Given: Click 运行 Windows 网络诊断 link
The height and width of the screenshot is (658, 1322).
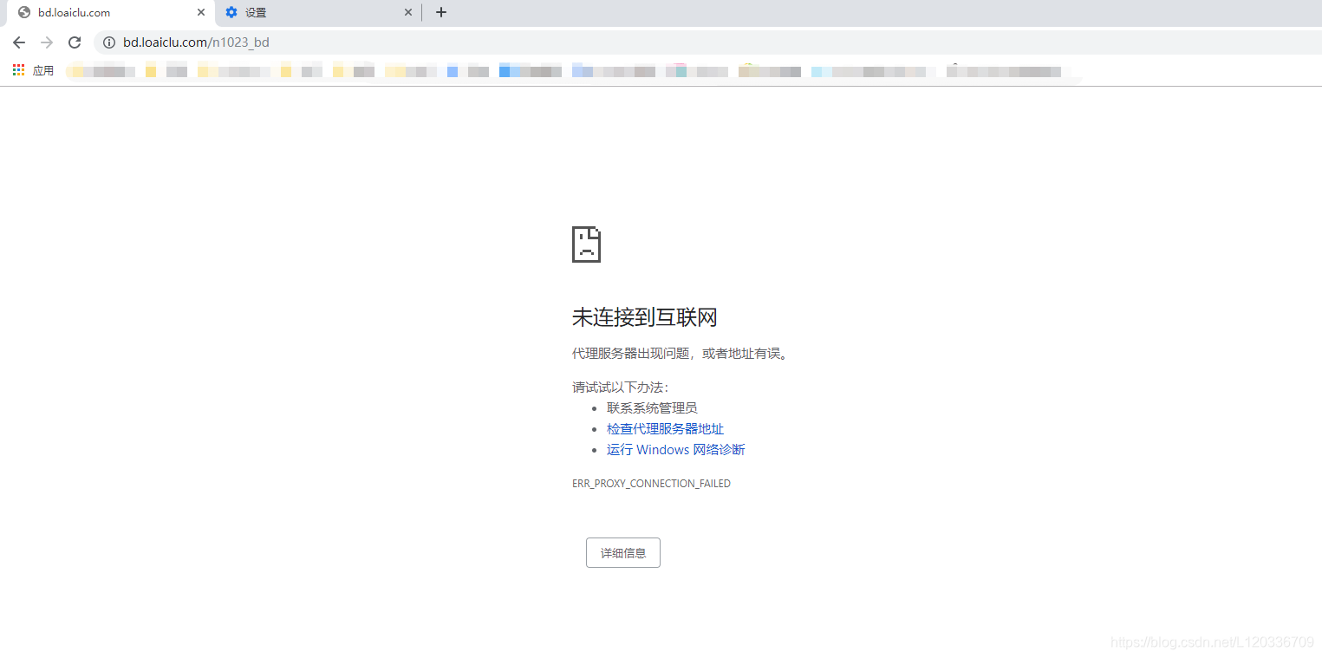Looking at the screenshot, I should 675,449.
